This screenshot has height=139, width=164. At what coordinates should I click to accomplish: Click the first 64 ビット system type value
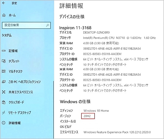[x=116, y=59]
